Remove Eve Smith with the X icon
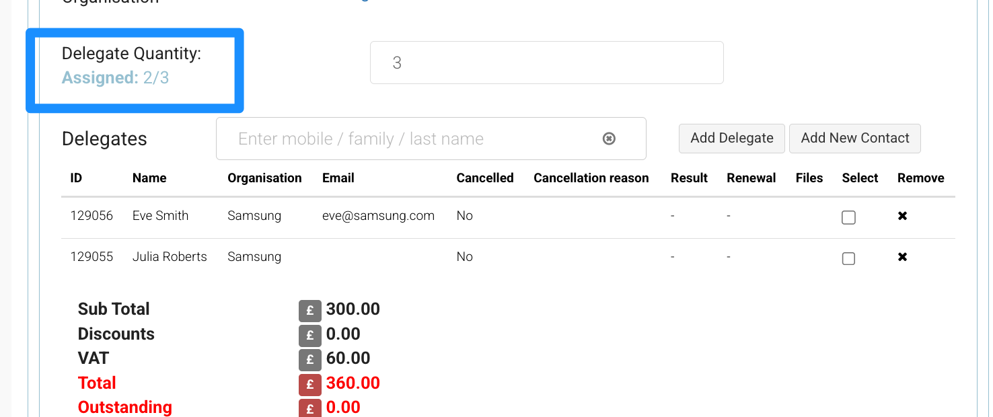The width and height of the screenshot is (993, 417). (x=903, y=216)
